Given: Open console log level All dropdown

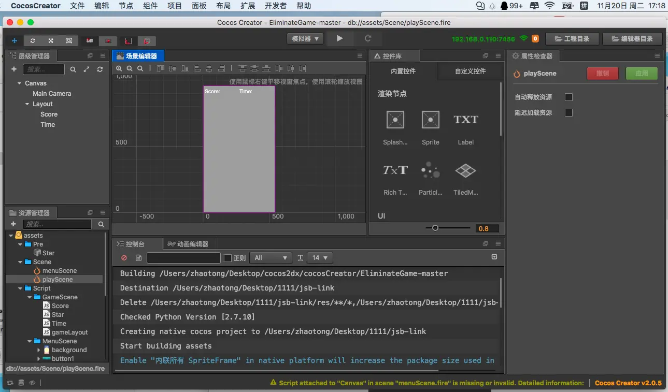Looking at the screenshot, I should coord(271,258).
